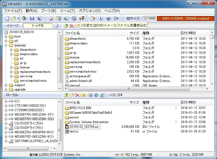The width and height of the screenshot is (217, 159).
Task: Expand the replacementmanifests tree node
Action: (x=11, y=72)
